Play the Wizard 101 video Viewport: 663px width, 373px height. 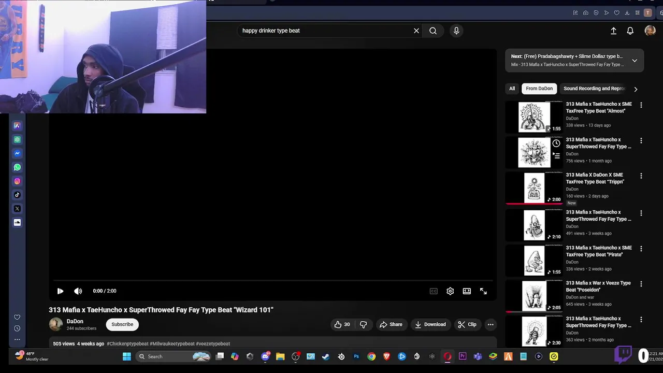[x=60, y=291]
